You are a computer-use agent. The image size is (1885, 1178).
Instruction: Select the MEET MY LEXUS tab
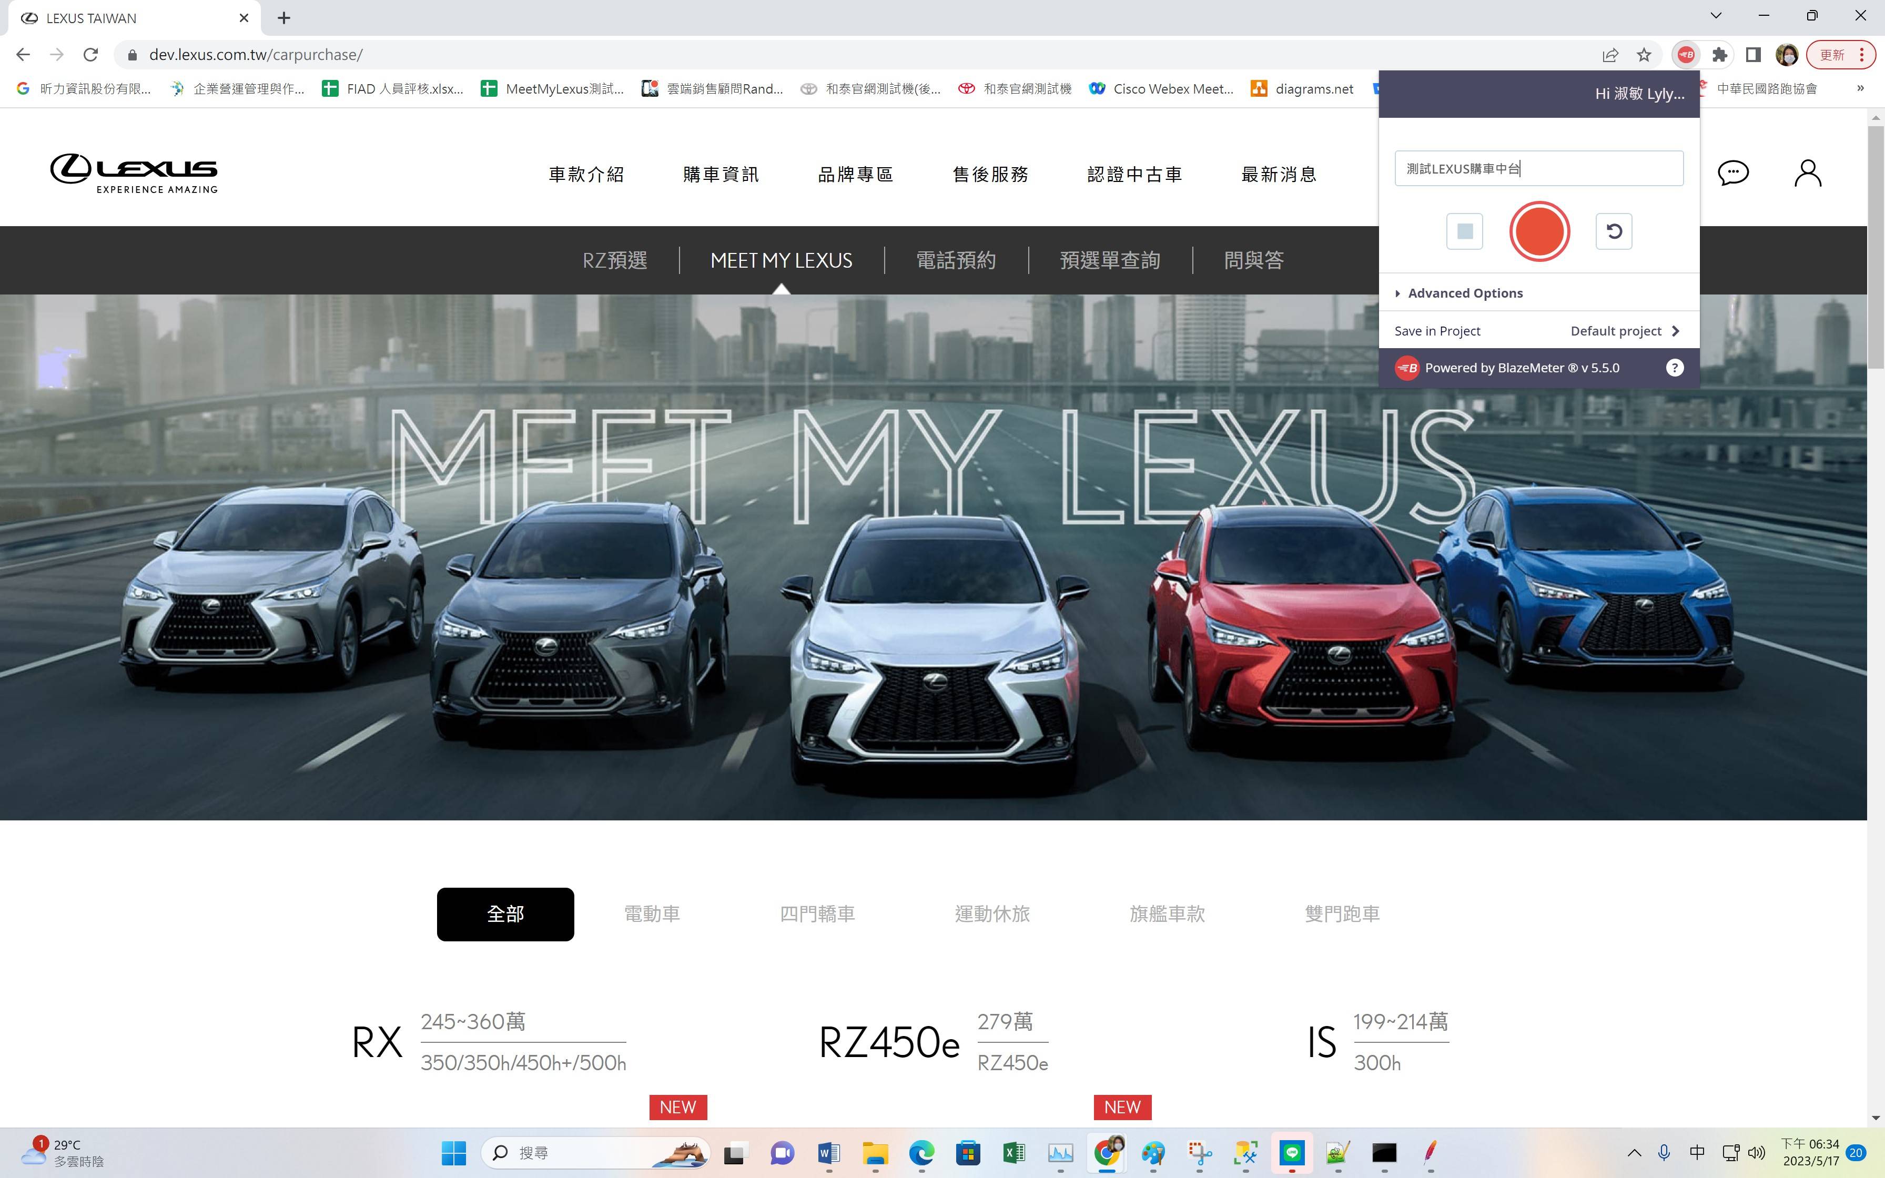coord(781,260)
